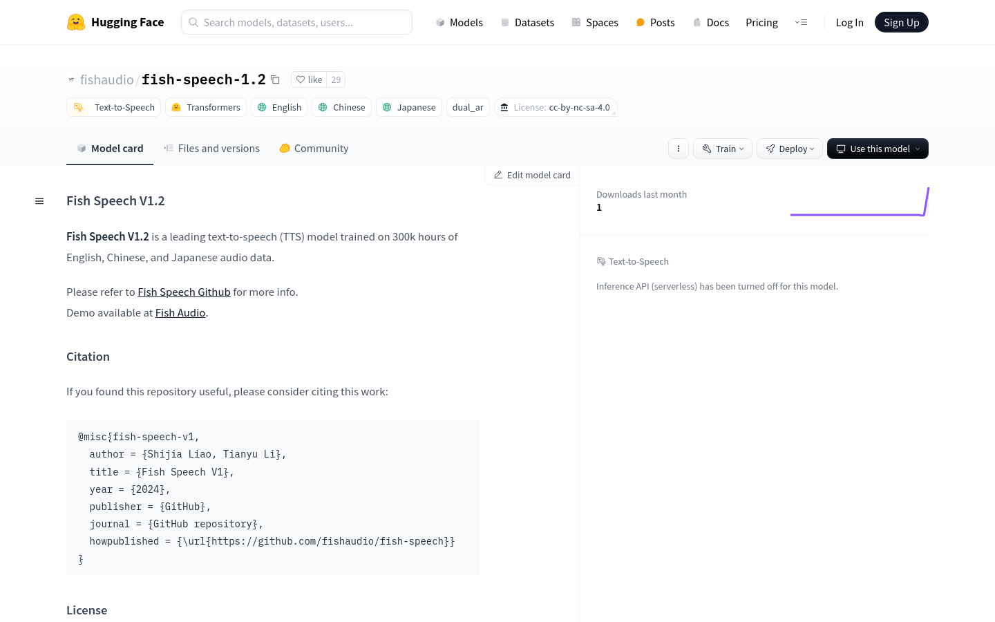The height and width of the screenshot is (622, 995).
Task: Expand the Deploy dropdown
Action: 790,149
